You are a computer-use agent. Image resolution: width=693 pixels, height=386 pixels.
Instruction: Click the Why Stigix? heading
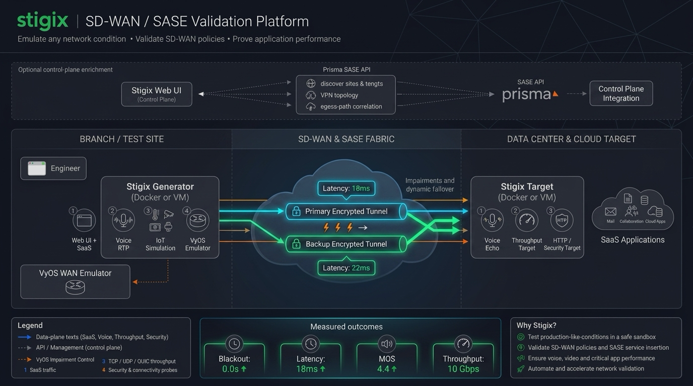point(536,325)
